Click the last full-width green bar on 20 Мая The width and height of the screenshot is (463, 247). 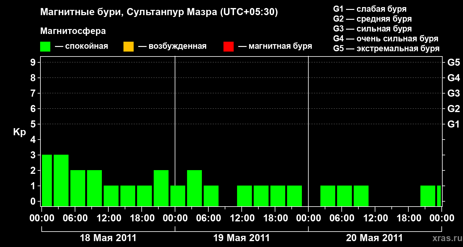pyautogui.click(x=428, y=196)
